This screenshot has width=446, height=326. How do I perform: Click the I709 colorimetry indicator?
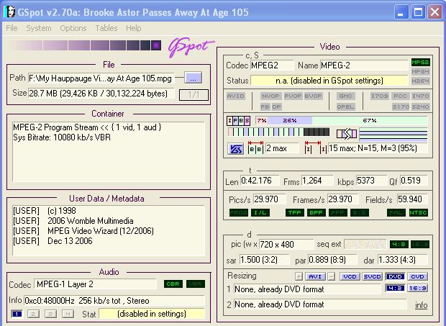[379, 96]
